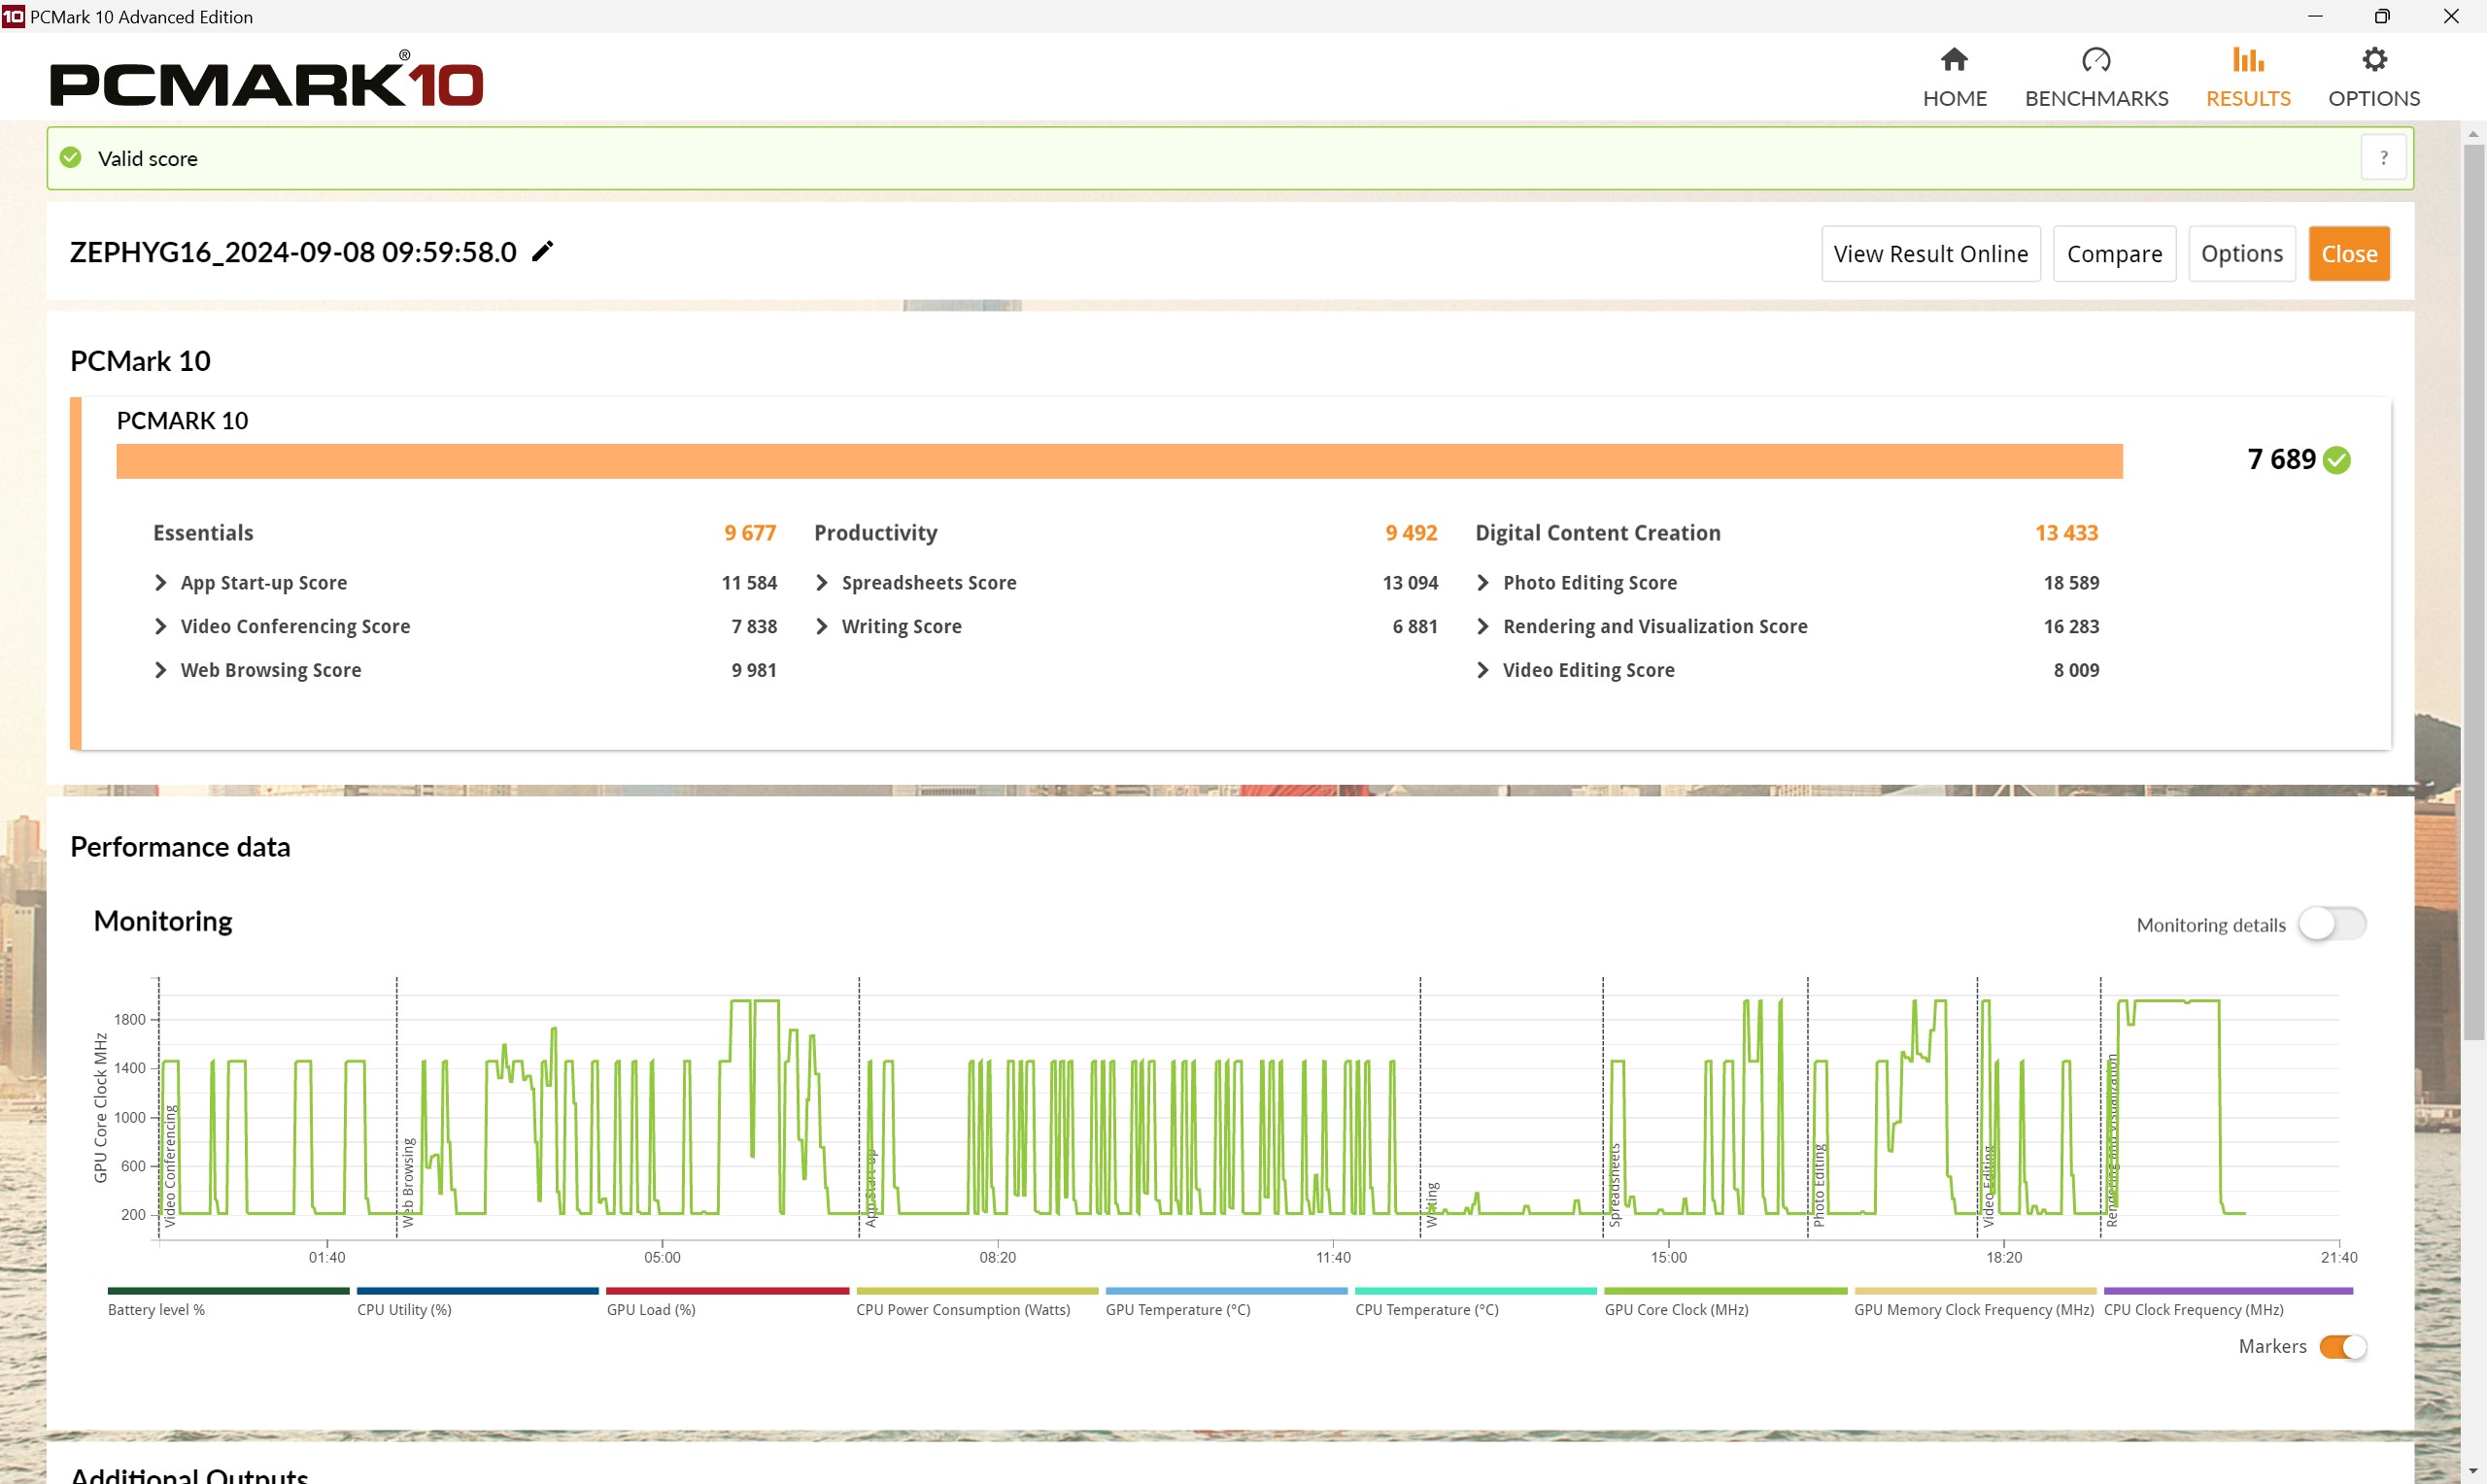Click the PCMARK 10 orange score bar

point(1119,461)
